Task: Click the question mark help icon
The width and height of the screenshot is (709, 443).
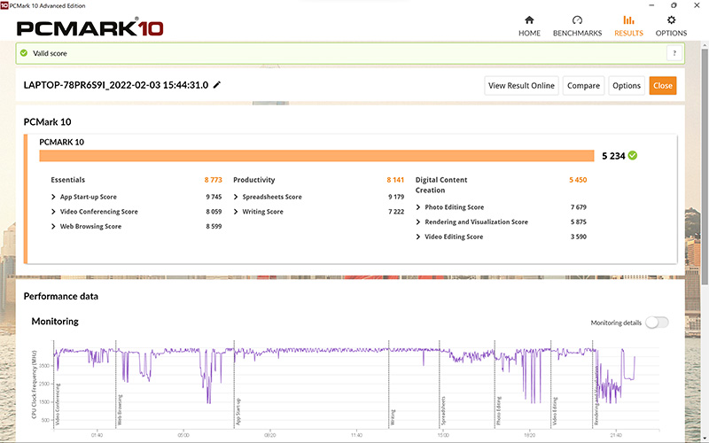Action: tap(674, 53)
